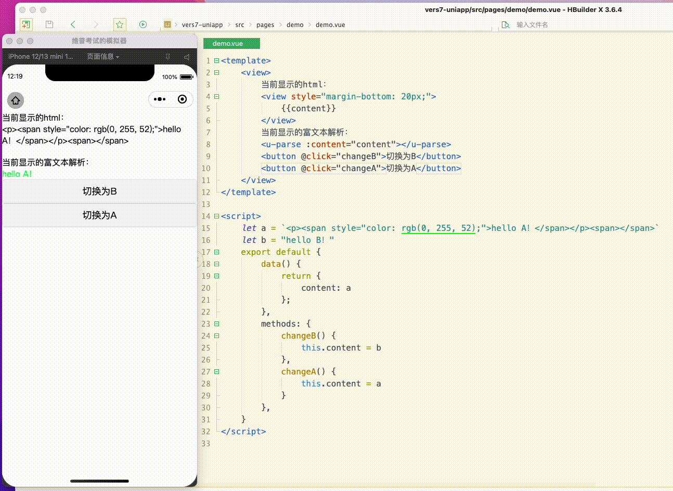673x491 pixels.
Task: Click the rgb(0, 255, 52) color value
Action: point(438,228)
